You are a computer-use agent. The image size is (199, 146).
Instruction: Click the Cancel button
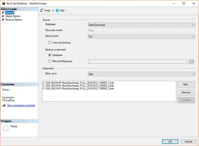pyautogui.click(x=188, y=142)
